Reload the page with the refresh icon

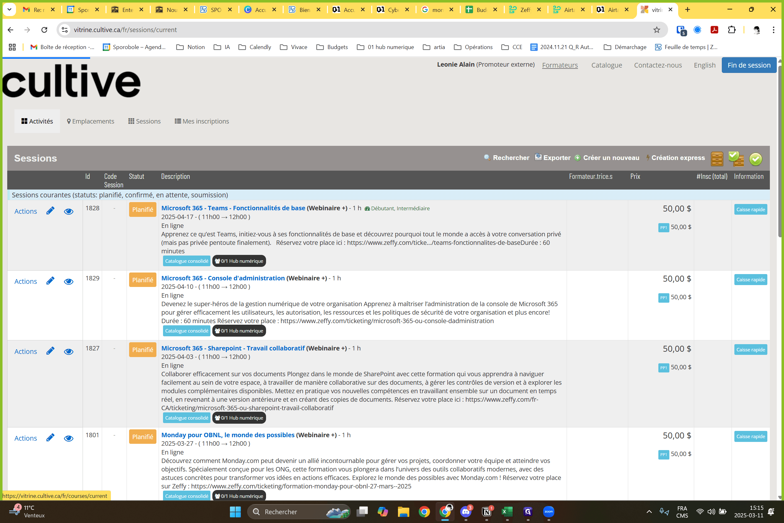click(44, 30)
